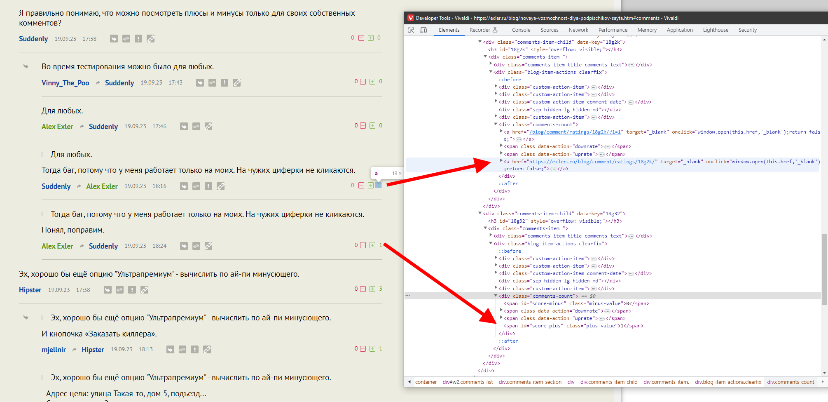Viewport: 828px width, 402px height.
Task: Collapse the selected comments-count div node
Action: point(496,296)
